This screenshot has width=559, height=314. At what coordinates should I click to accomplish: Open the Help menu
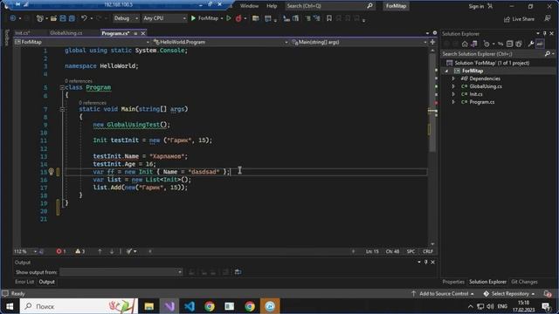click(272, 6)
